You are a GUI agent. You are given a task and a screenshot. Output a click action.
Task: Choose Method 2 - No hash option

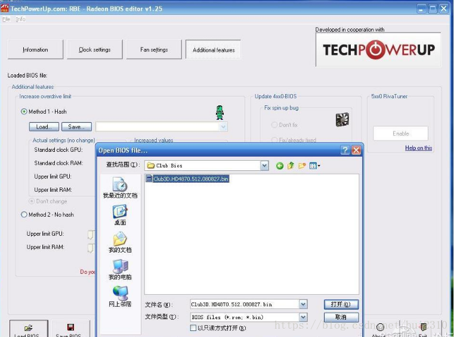24,214
